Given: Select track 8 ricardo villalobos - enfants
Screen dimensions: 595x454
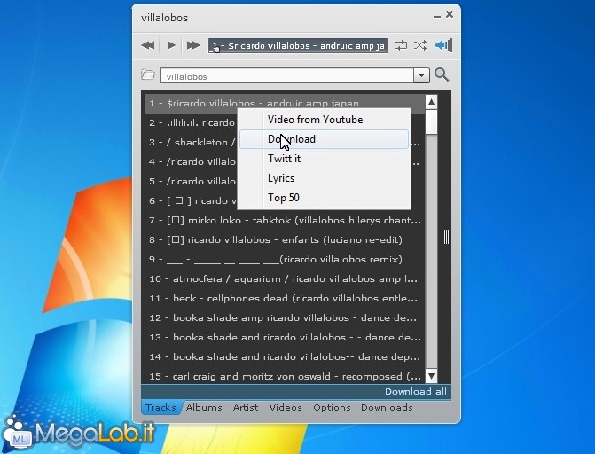Looking at the screenshot, I should (285, 240).
